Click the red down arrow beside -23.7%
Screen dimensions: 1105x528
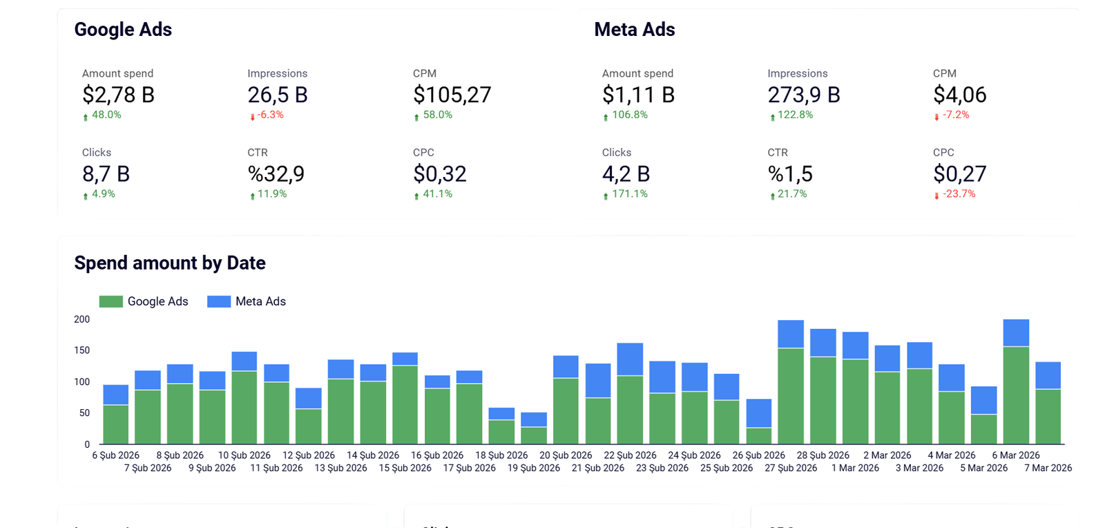pos(936,196)
